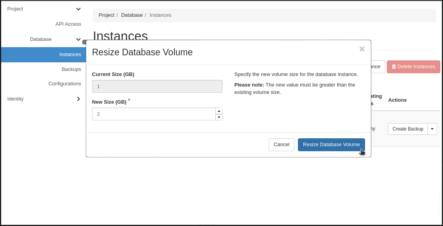This screenshot has height=226, width=443.
Task: Dismiss dialog using the X icon
Action: (x=362, y=49)
